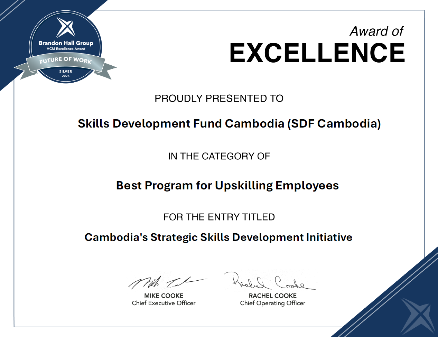Image resolution: width=438 pixels, height=337 pixels.
Task: Click the italic "Award of" text
Action: coord(376,31)
